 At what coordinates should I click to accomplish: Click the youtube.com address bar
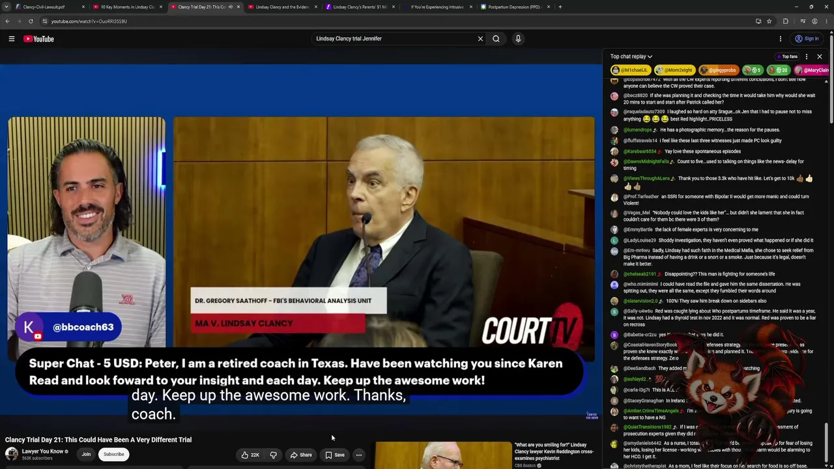click(x=391, y=21)
